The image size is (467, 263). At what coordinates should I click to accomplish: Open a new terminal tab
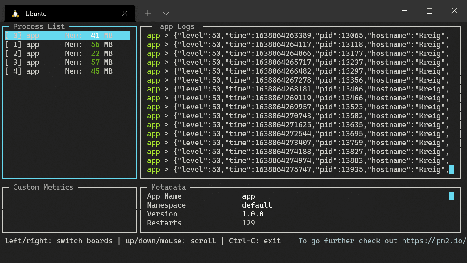[148, 13]
